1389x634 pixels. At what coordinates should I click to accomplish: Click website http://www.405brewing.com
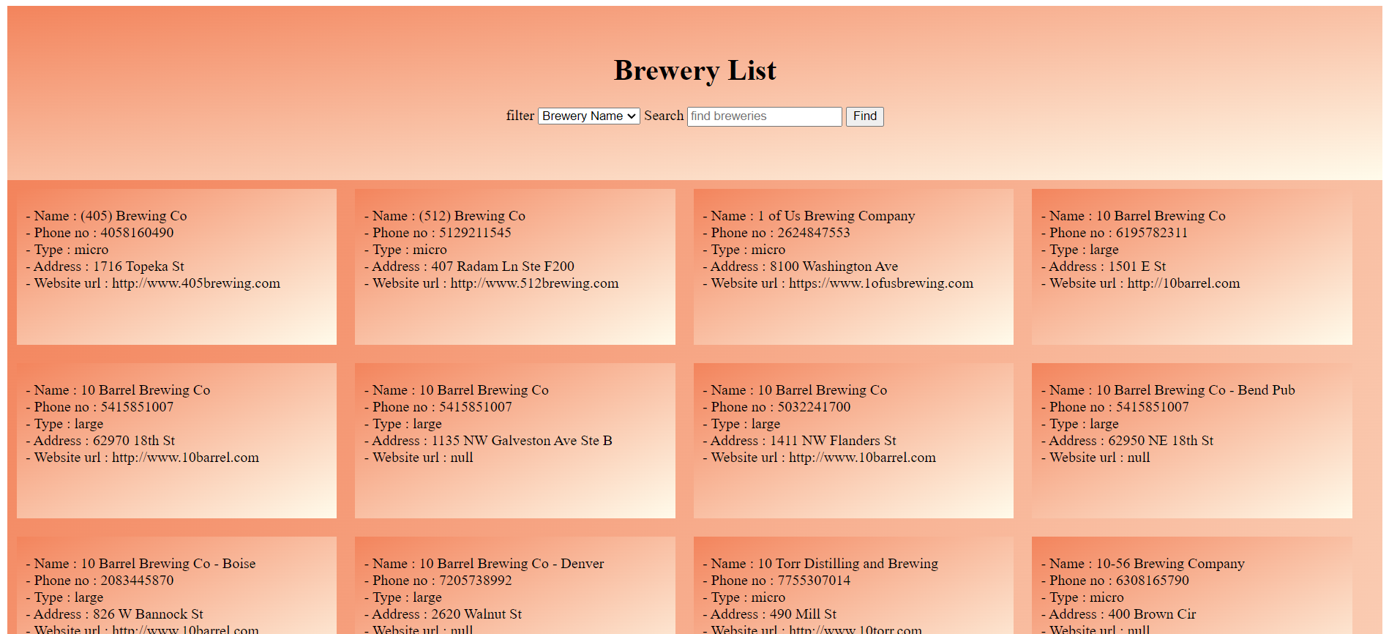click(x=195, y=283)
